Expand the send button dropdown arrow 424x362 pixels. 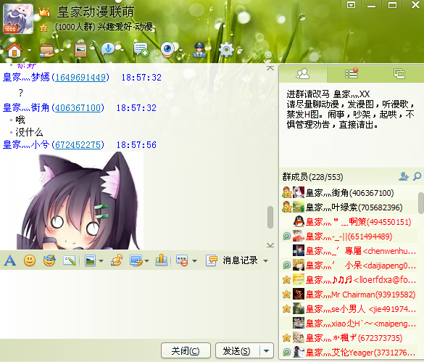(x=266, y=351)
